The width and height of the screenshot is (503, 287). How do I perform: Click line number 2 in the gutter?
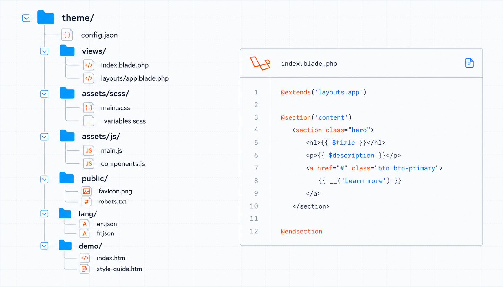[256, 105]
